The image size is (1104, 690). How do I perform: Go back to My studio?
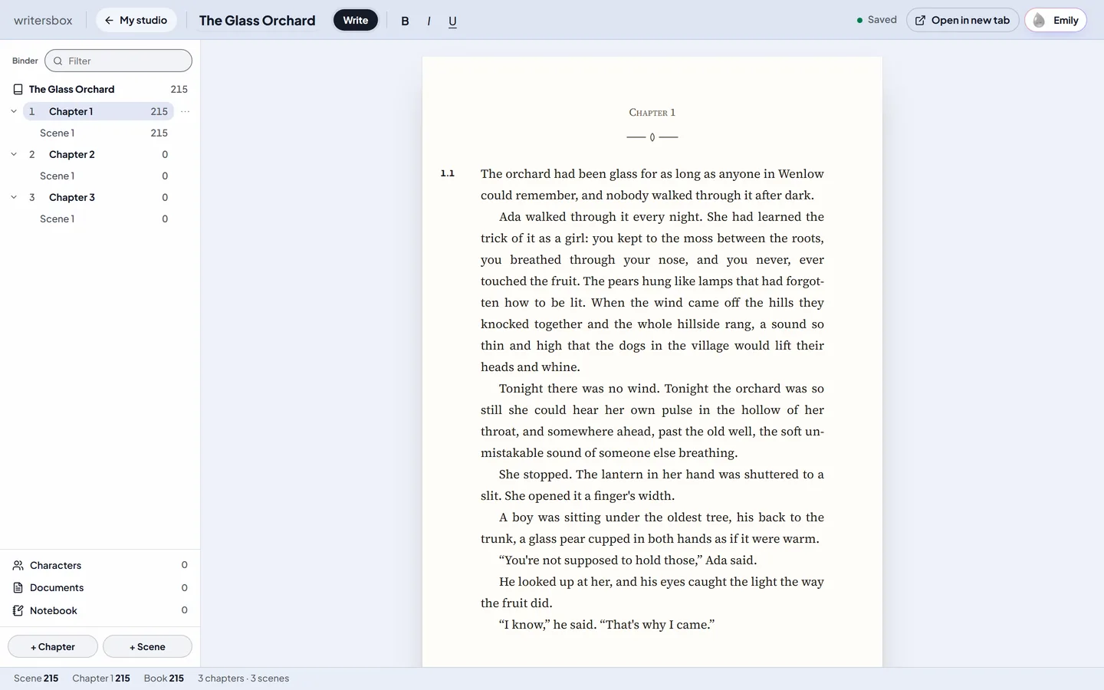136,21
